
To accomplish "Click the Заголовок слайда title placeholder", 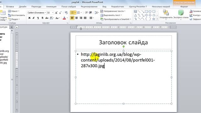I will [123, 42].
